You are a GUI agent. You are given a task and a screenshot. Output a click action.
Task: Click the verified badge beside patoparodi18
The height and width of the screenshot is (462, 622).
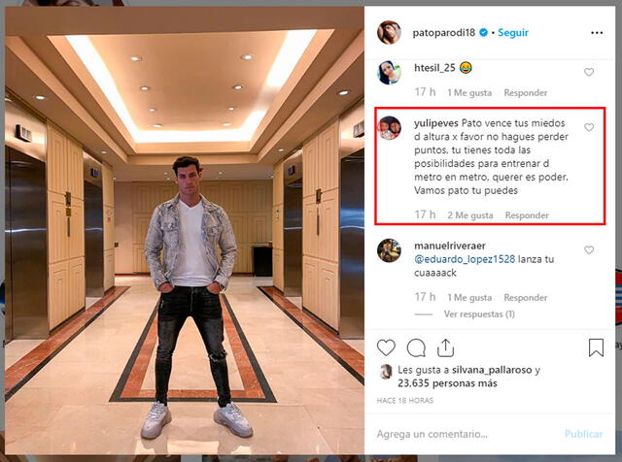(484, 32)
